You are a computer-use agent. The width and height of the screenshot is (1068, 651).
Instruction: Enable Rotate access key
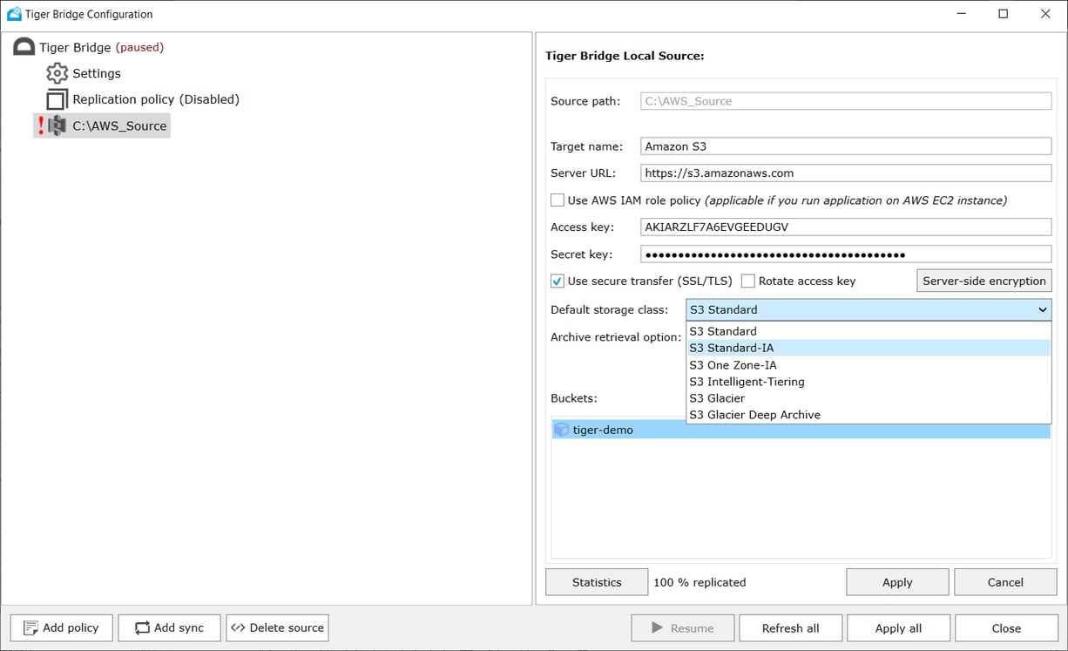[x=747, y=281]
